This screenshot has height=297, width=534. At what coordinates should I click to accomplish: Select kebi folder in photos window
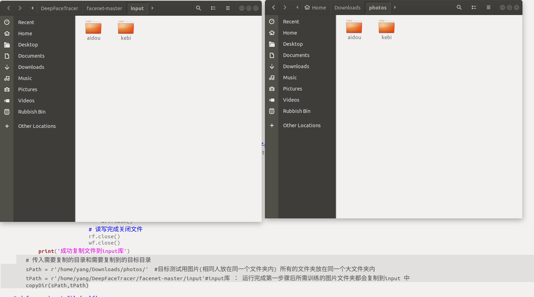(387, 30)
